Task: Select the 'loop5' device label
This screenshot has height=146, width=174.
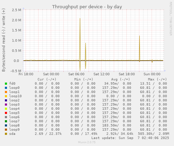Action: (x=14, y=113)
